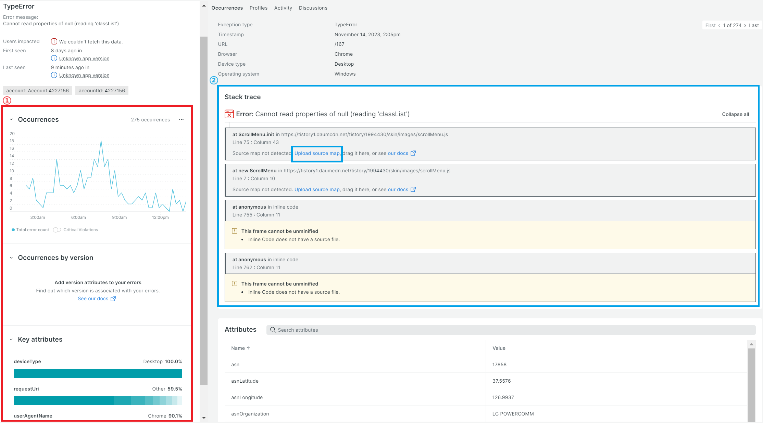763x423 pixels.
Task: Click the deviceType Desktop percentage bar
Action: (98, 374)
